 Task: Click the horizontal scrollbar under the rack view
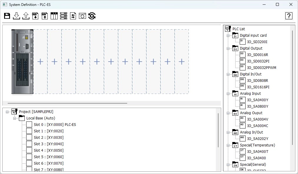pyautogui.click(x=67, y=103)
